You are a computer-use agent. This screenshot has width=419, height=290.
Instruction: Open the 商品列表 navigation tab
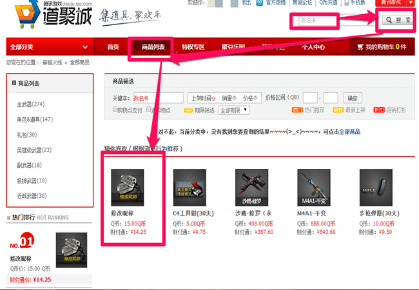click(x=153, y=47)
